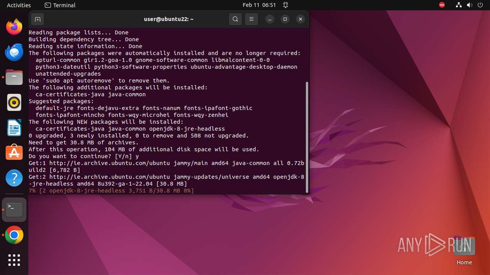Click the 'Building dependency tree... Done' line

coord(84,39)
